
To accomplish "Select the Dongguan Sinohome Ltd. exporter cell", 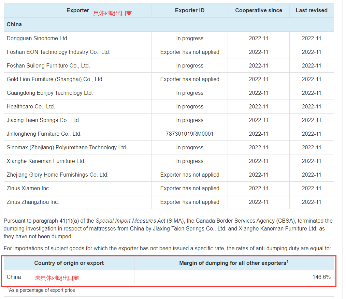I will pyautogui.click(x=38, y=39).
